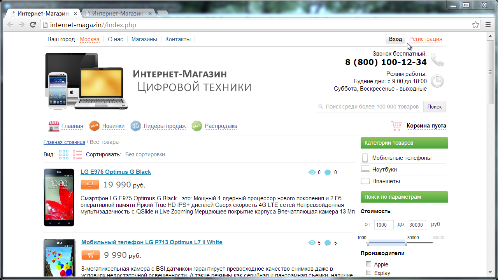Click the clock icon near working hours
Image resolution: width=498 pixels, height=280 pixels.
point(437,81)
